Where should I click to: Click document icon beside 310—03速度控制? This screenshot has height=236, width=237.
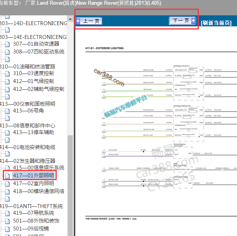(7, 74)
